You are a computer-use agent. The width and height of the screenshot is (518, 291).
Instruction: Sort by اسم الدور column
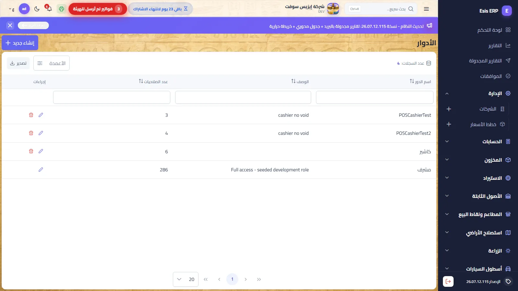420,81
